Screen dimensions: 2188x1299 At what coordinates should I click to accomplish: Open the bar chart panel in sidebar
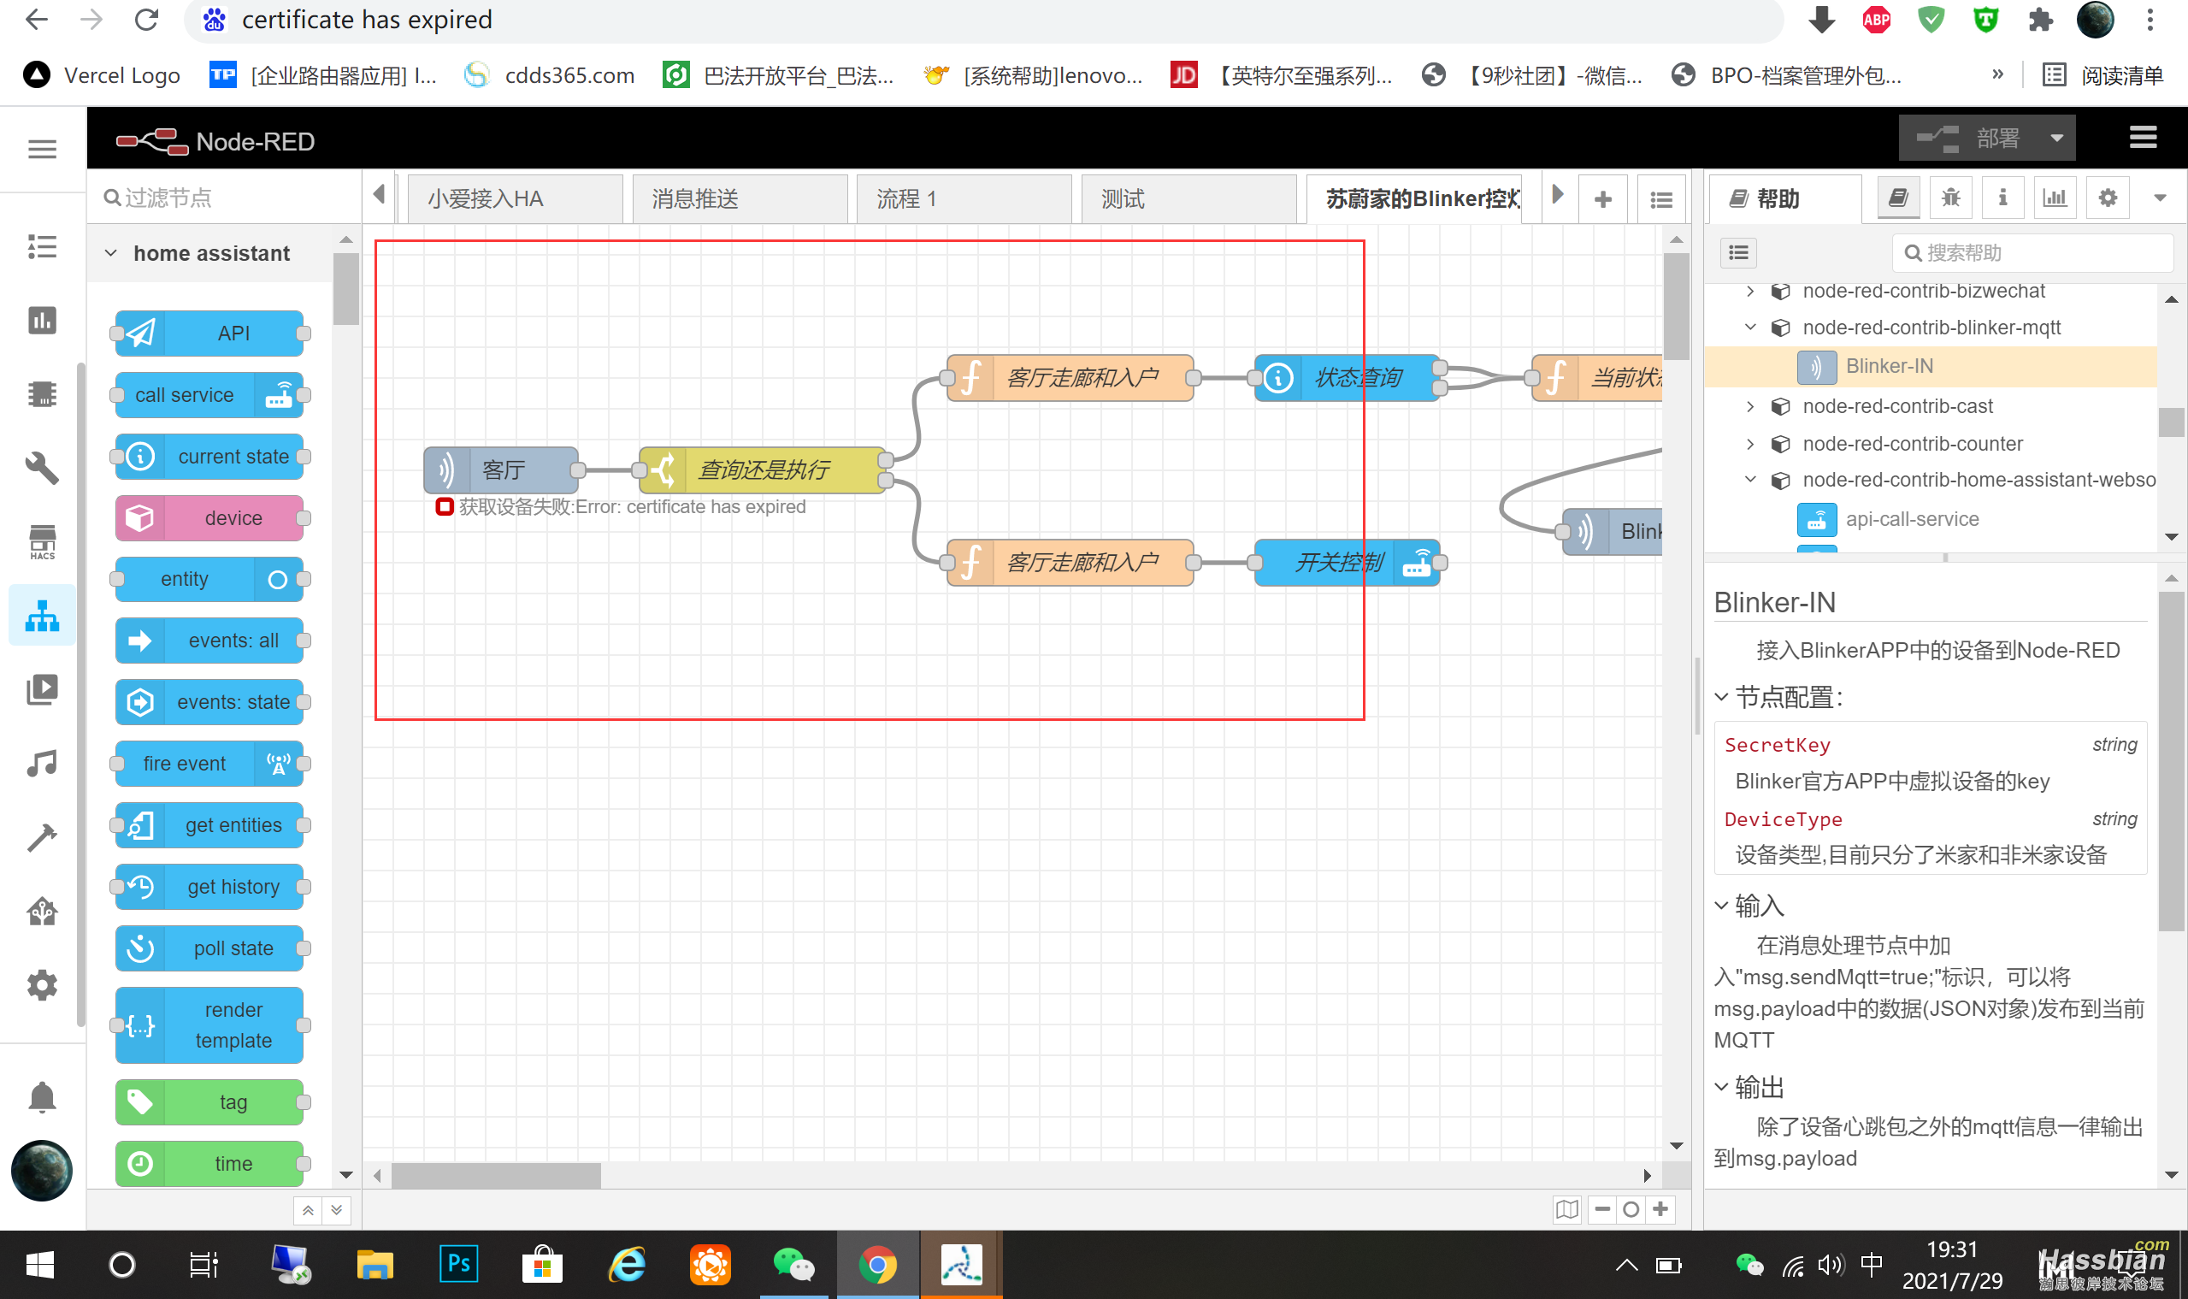[42, 321]
